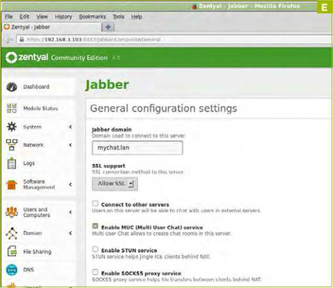Click the Network topology icon
Screen dimensions: 333x288
[x=12, y=145]
